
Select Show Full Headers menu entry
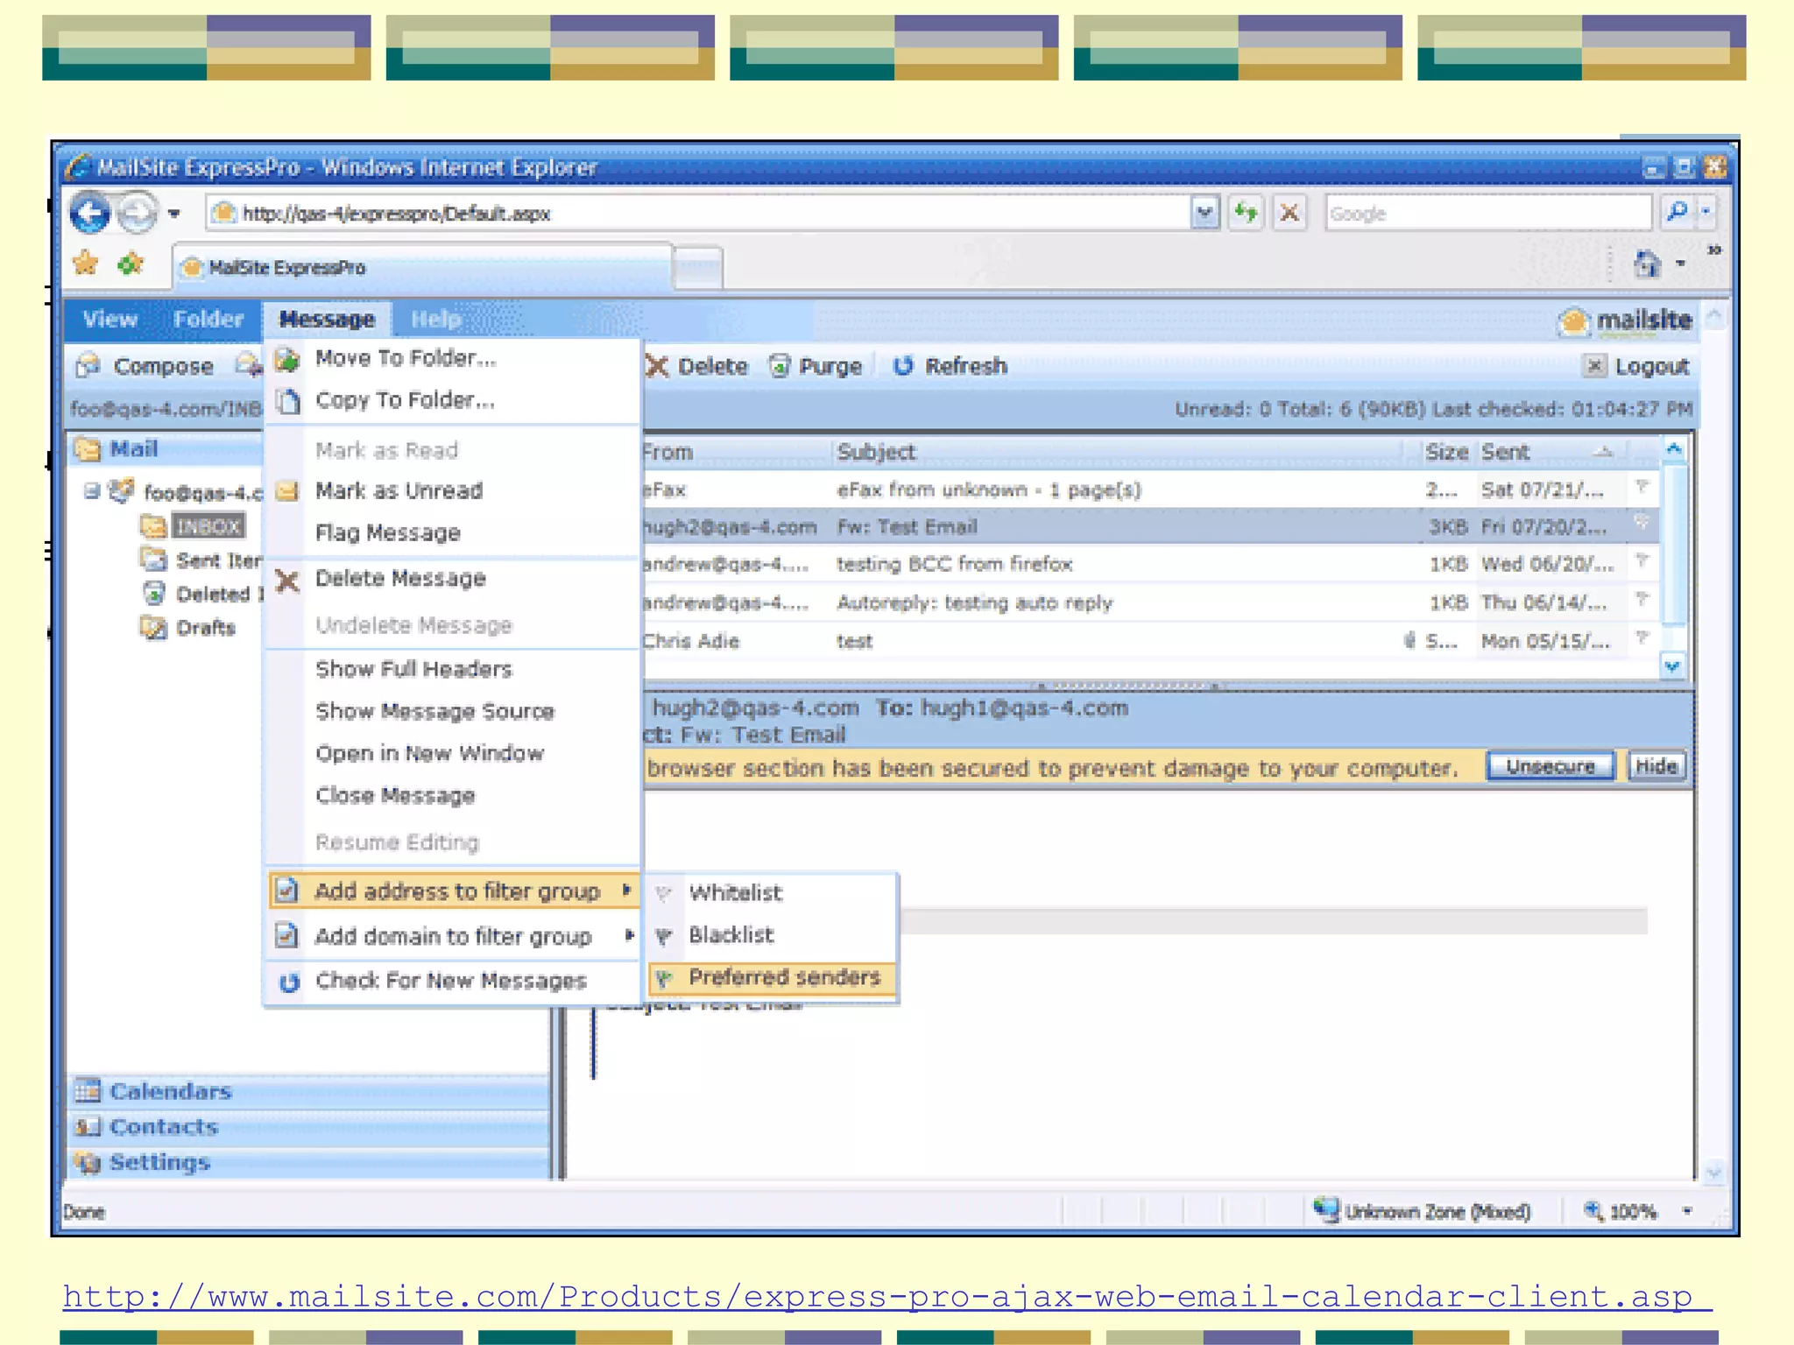tap(452, 669)
